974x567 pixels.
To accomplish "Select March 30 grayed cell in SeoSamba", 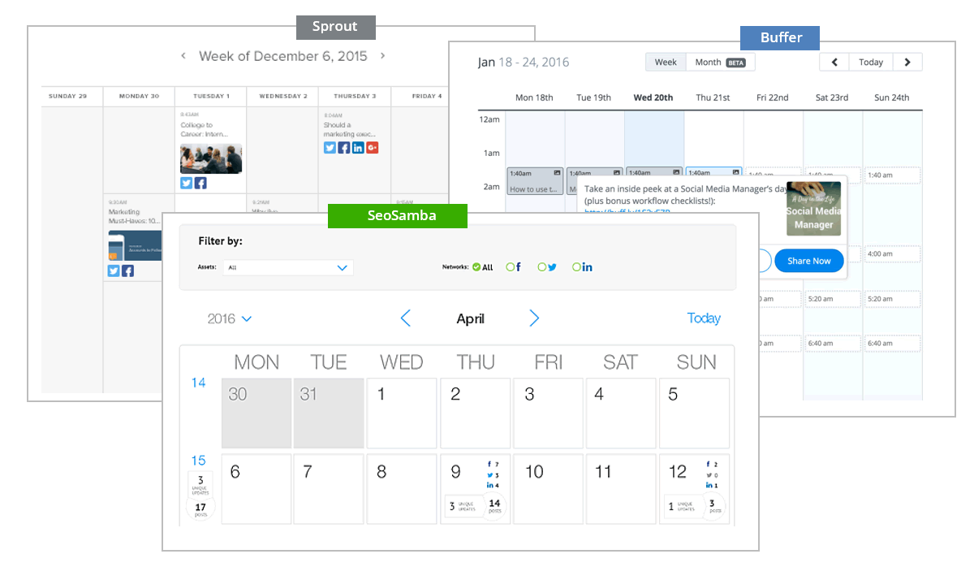I will 256,413.
